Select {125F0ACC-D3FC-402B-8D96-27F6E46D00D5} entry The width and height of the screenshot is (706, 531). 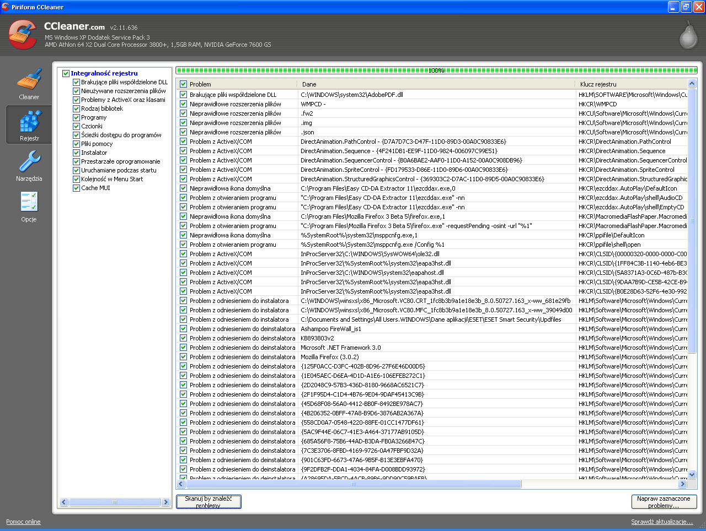tap(363, 366)
